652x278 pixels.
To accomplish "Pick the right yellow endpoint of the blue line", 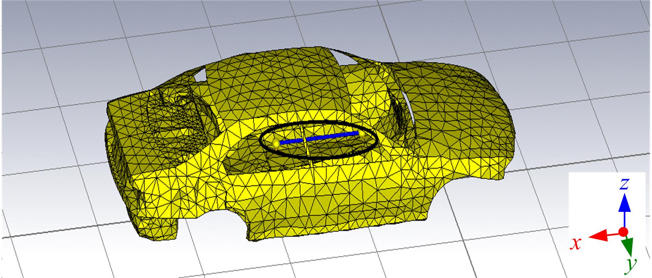I will [361, 133].
